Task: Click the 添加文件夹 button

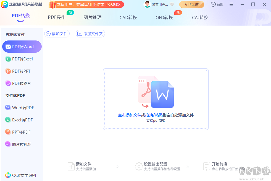Action: pos(90,34)
